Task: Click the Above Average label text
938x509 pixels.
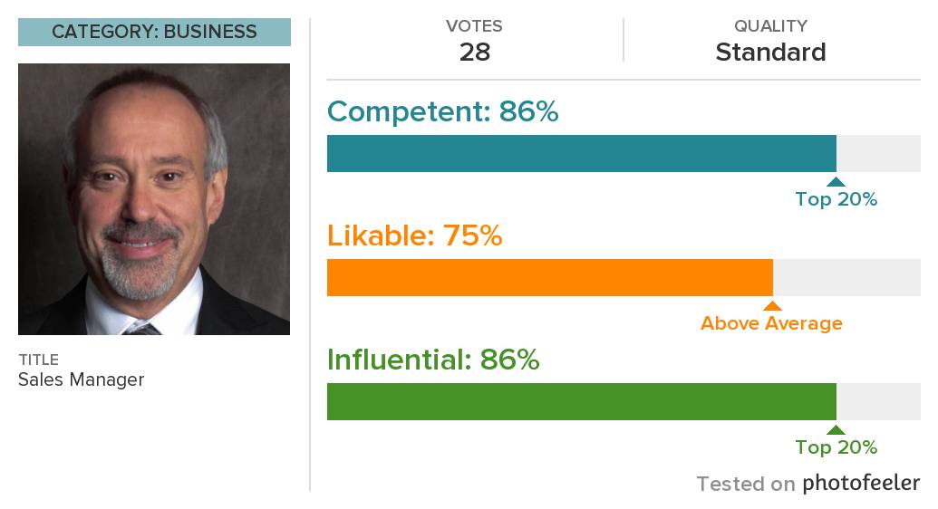Action: point(771,323)
